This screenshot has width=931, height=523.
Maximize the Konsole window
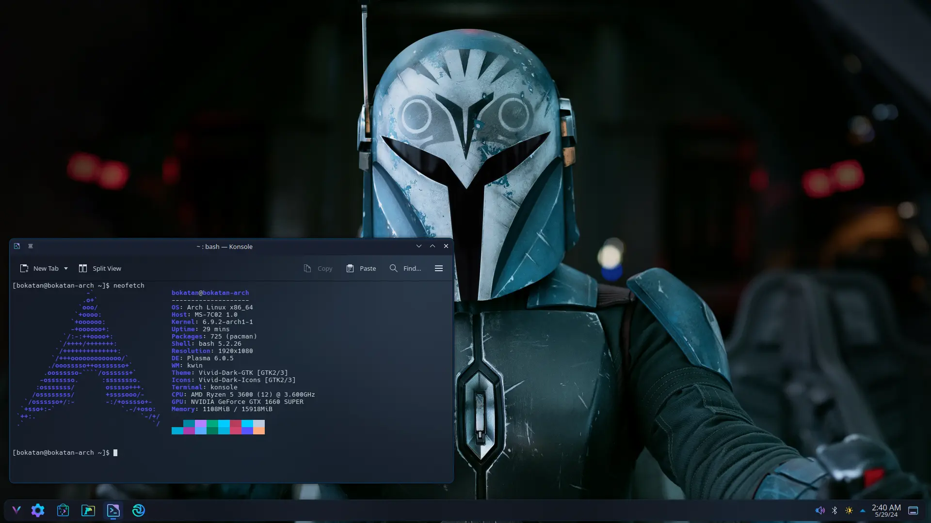click(x=433, y=246)
